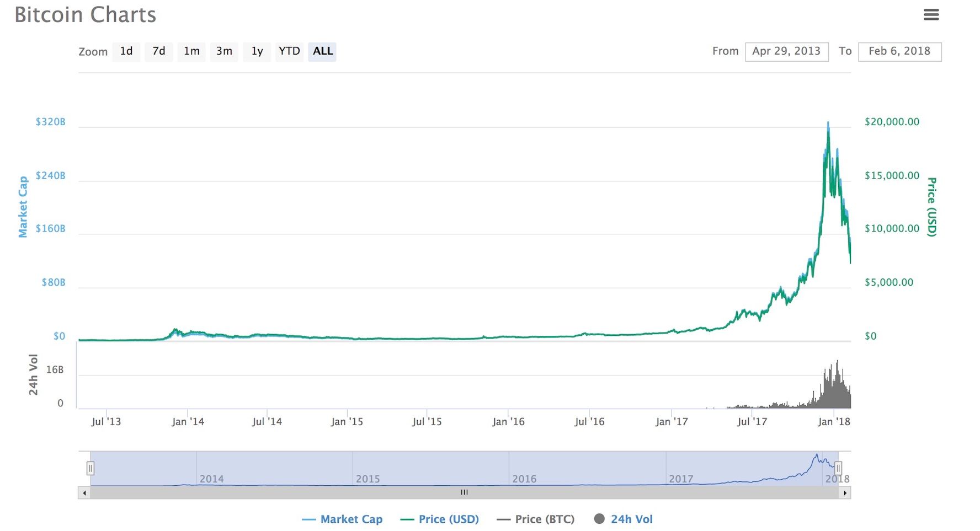Open the chart hamburger context menu
Image resolution: width=980 pixels, height=531 pixels.
point(931,15)
